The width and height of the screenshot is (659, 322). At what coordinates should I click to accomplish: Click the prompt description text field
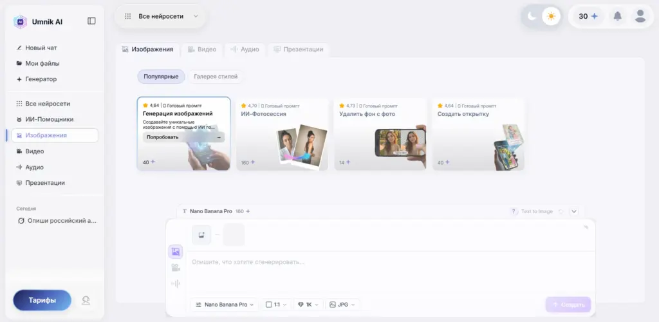tap(386, 262)
